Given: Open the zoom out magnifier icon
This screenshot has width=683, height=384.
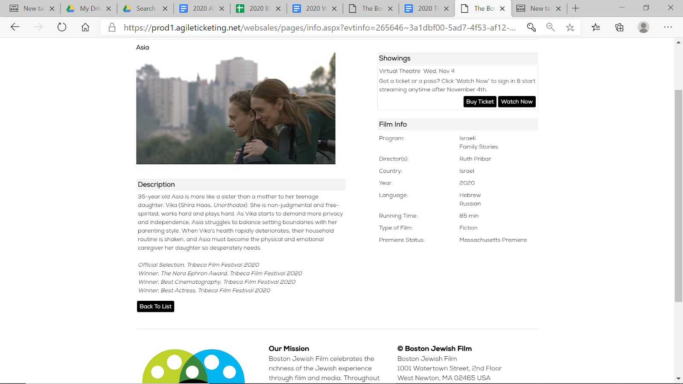Looking at the screenshot, I should click(551, 27).
